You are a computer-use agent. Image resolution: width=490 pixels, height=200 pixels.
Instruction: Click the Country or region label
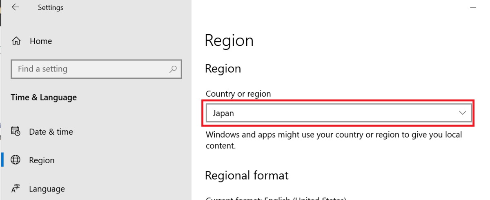[x=238, y=94]
